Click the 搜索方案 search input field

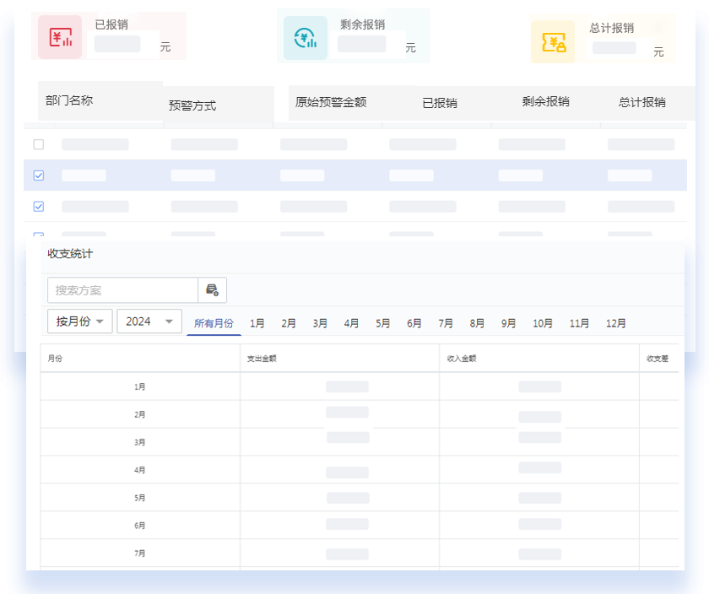coord(122,290)
